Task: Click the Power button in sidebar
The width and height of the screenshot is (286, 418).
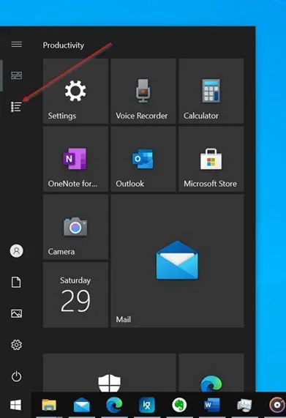Action: pos(17,376)
